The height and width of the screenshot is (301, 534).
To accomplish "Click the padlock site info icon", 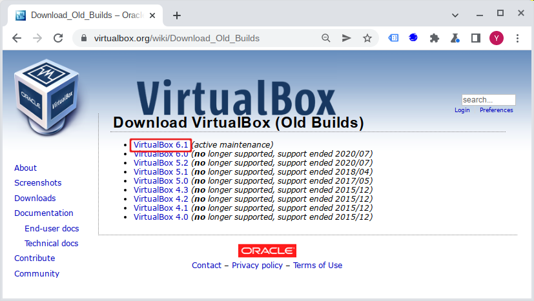I will 84,38.
